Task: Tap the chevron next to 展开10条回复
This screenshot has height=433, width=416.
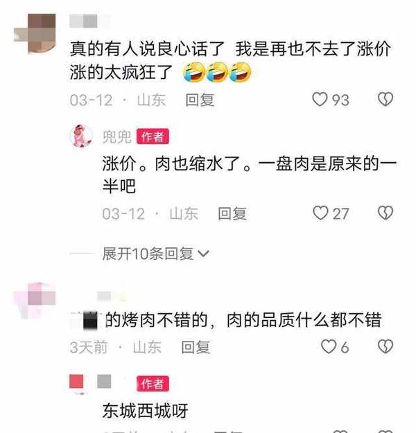Action: click(x=203, y=254)
